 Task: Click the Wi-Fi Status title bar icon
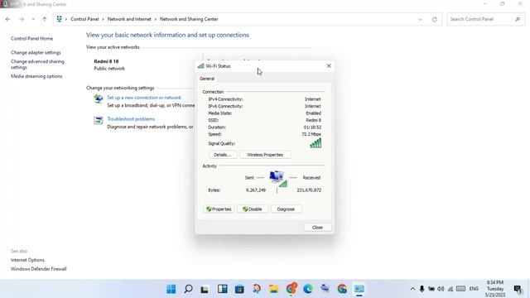click(x=200, y=66)
